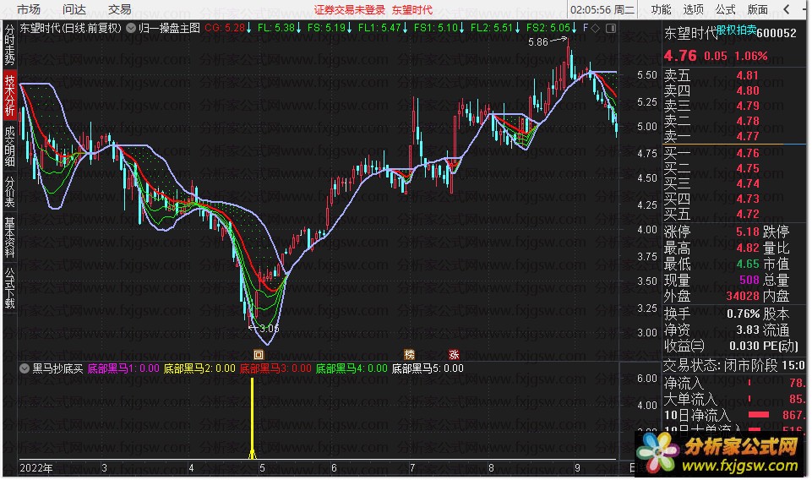This screenshot has width=812, height=480.
Task: Click the FS: 5.19 indicator value
Action: tap(330, 28)
